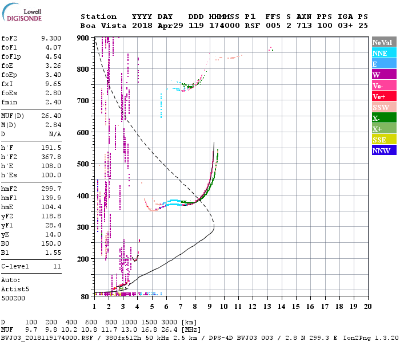Click the foF2 value 9.300
The height and width of the screenshot is (342, 400).
point(51,38)
